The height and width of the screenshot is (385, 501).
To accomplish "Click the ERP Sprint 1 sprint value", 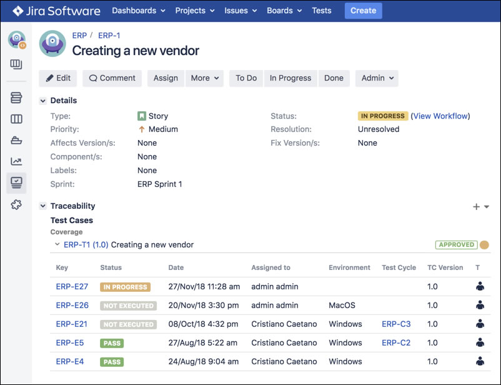I will click(x=160, y=184).
